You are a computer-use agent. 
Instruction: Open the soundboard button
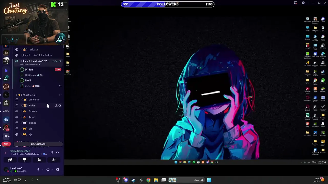pos(54,160)
